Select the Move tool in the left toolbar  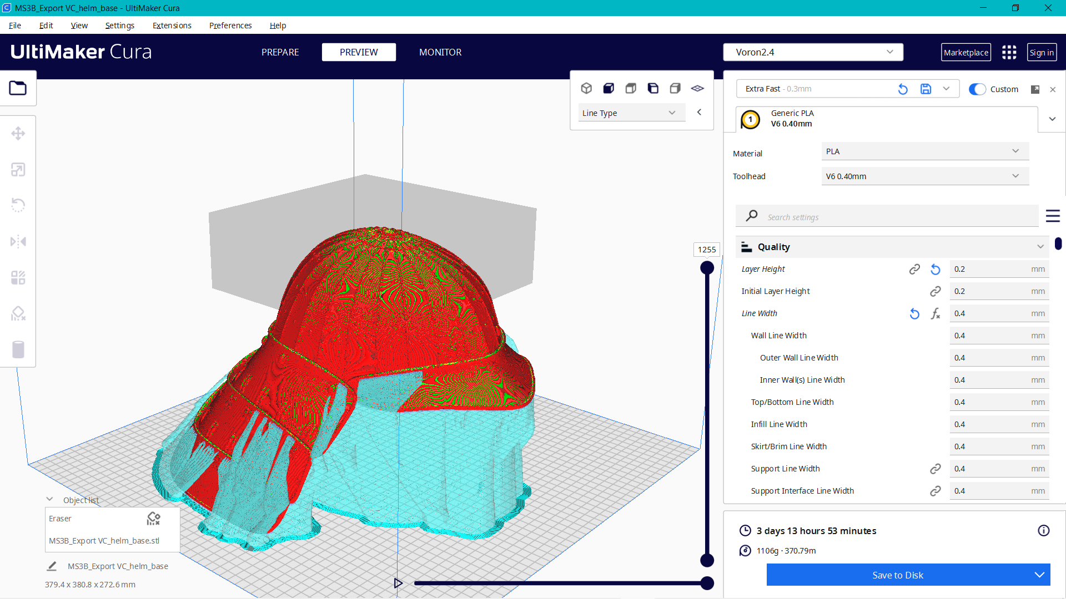(x=18, y=133)
